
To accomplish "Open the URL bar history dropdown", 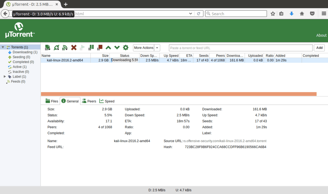I will point(191,13).
